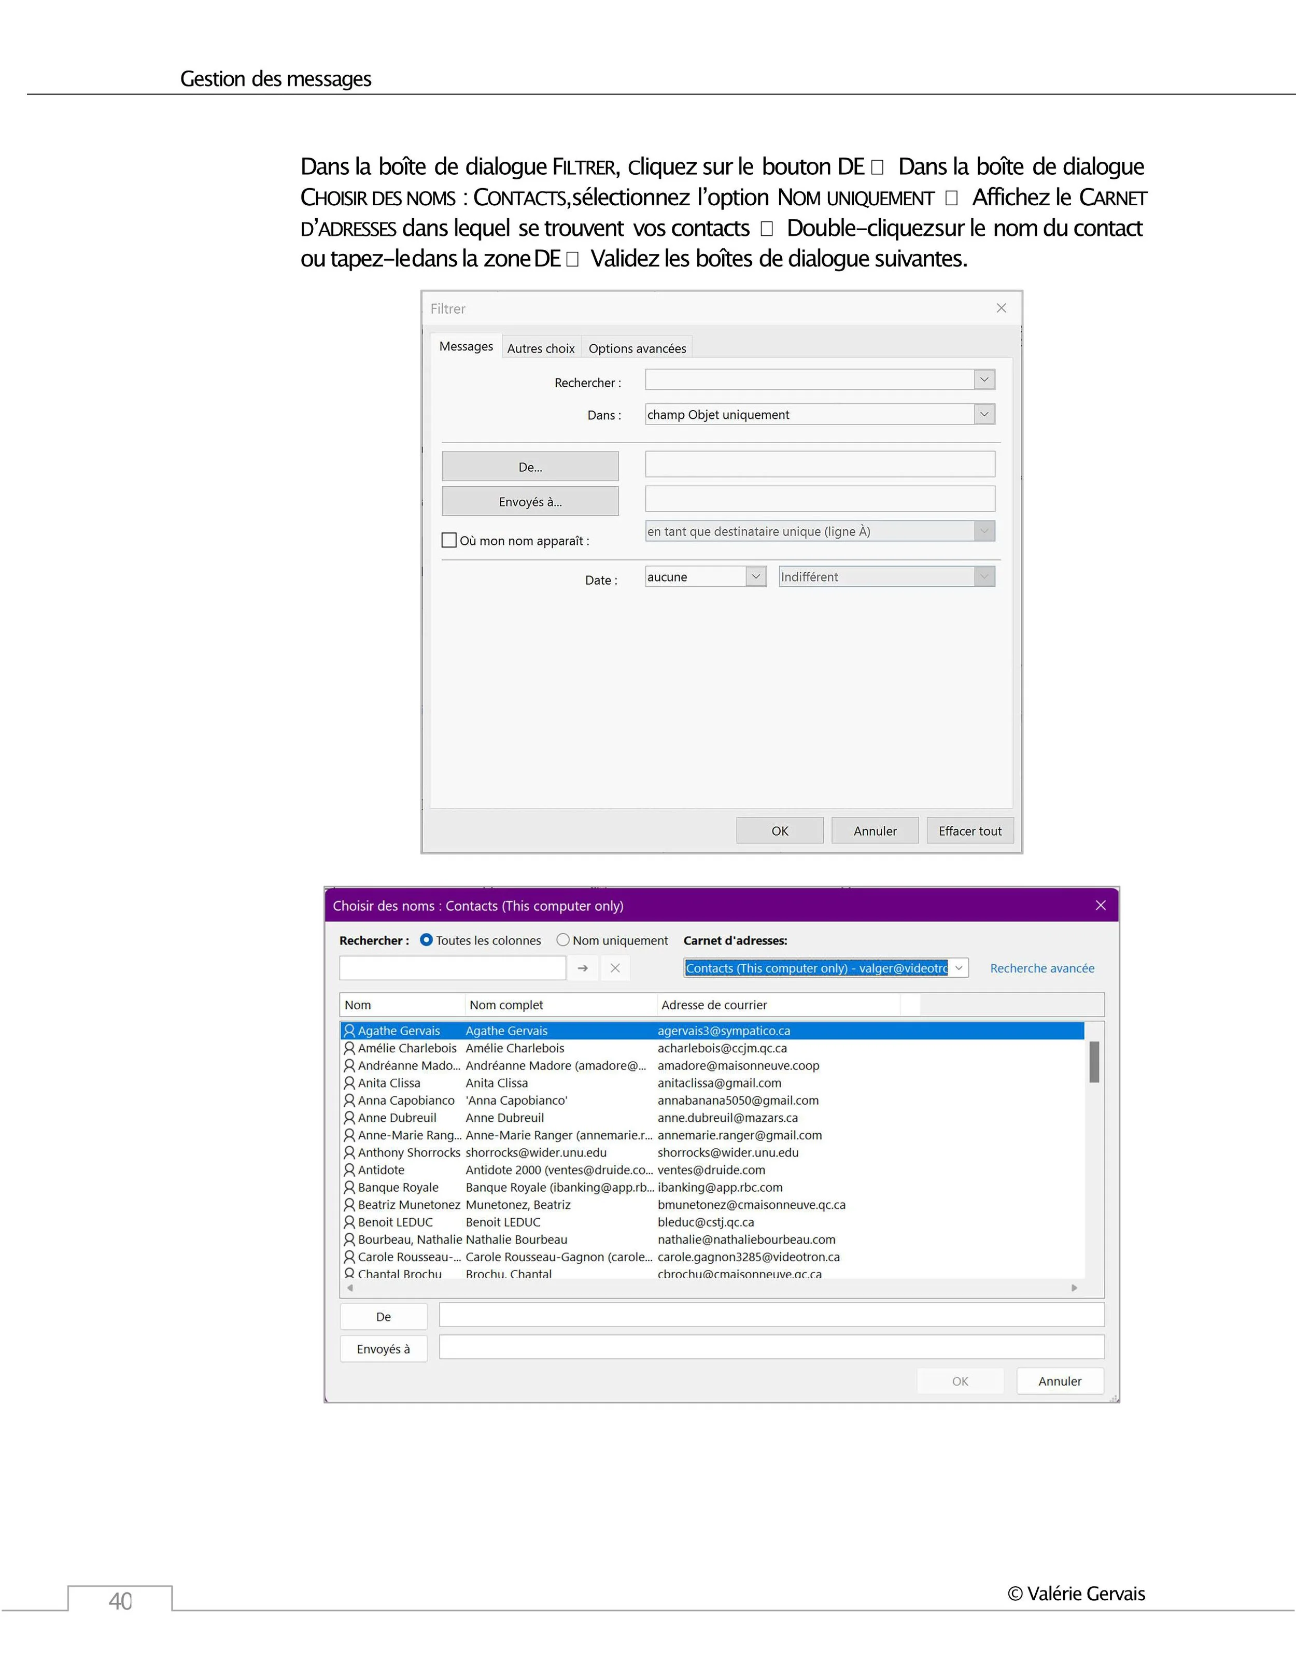Select the 'Amélie Charlebois' contact row
This screenshot has height=1677, width=1296.
(x=712, y=1048)
